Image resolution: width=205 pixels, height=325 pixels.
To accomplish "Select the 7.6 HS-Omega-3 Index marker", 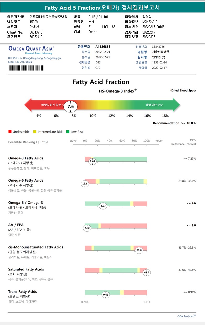I will point(71,106).
